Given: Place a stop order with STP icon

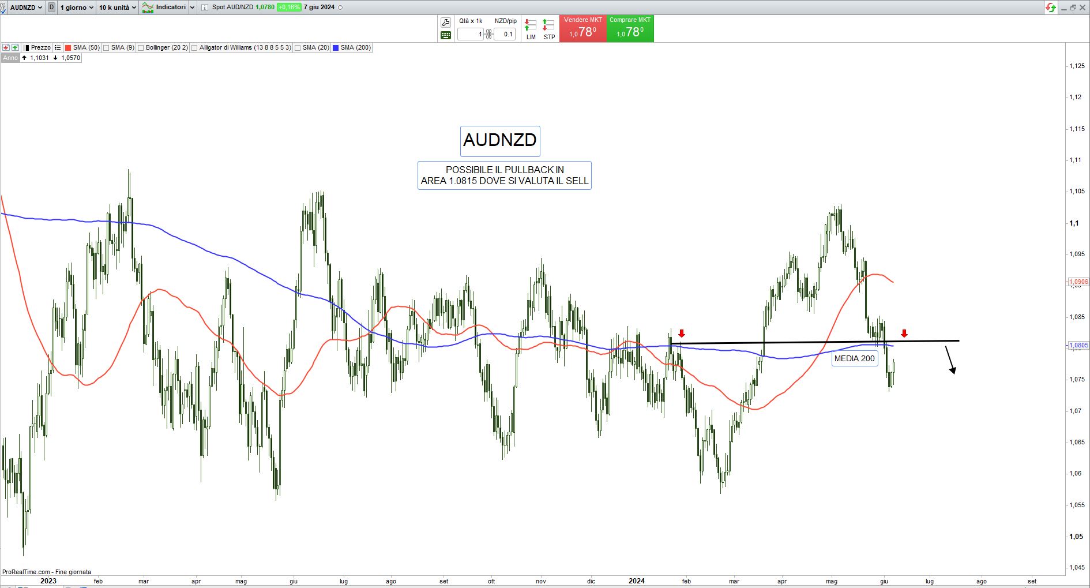Looking at the screenshot, I should [x=549, y=29].
